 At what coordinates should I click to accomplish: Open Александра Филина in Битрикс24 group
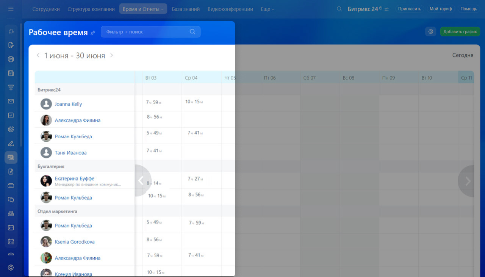click(x=78, y=120)
